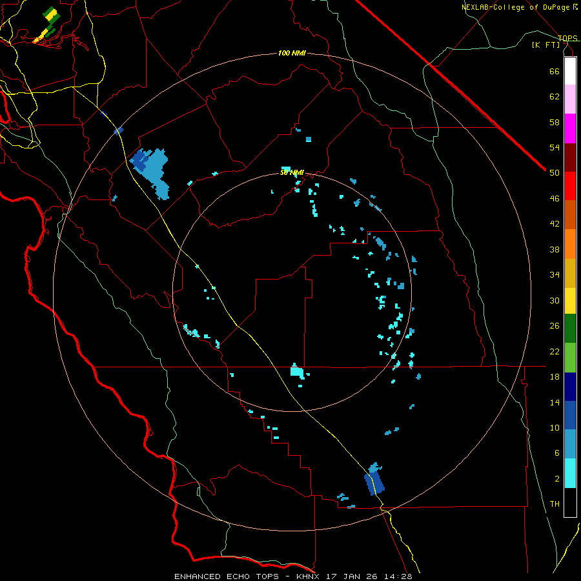Click the light green legend swatch
Image resolution: width=581 pixels, height=581 pixels.
click(x=570, y=358)
